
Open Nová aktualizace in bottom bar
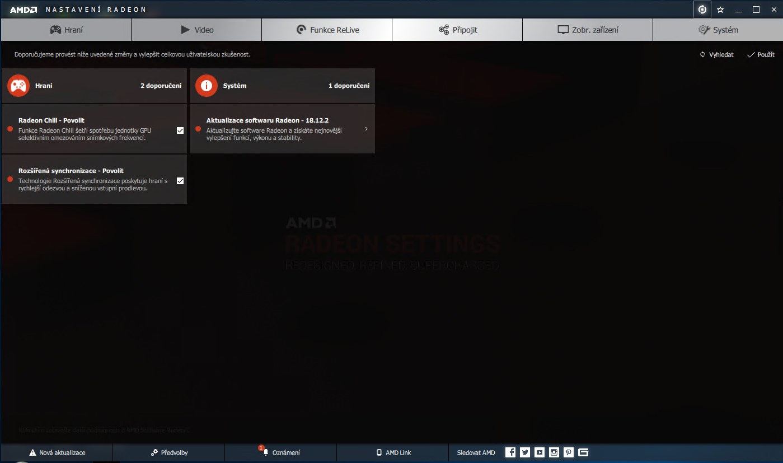[57, 452]
